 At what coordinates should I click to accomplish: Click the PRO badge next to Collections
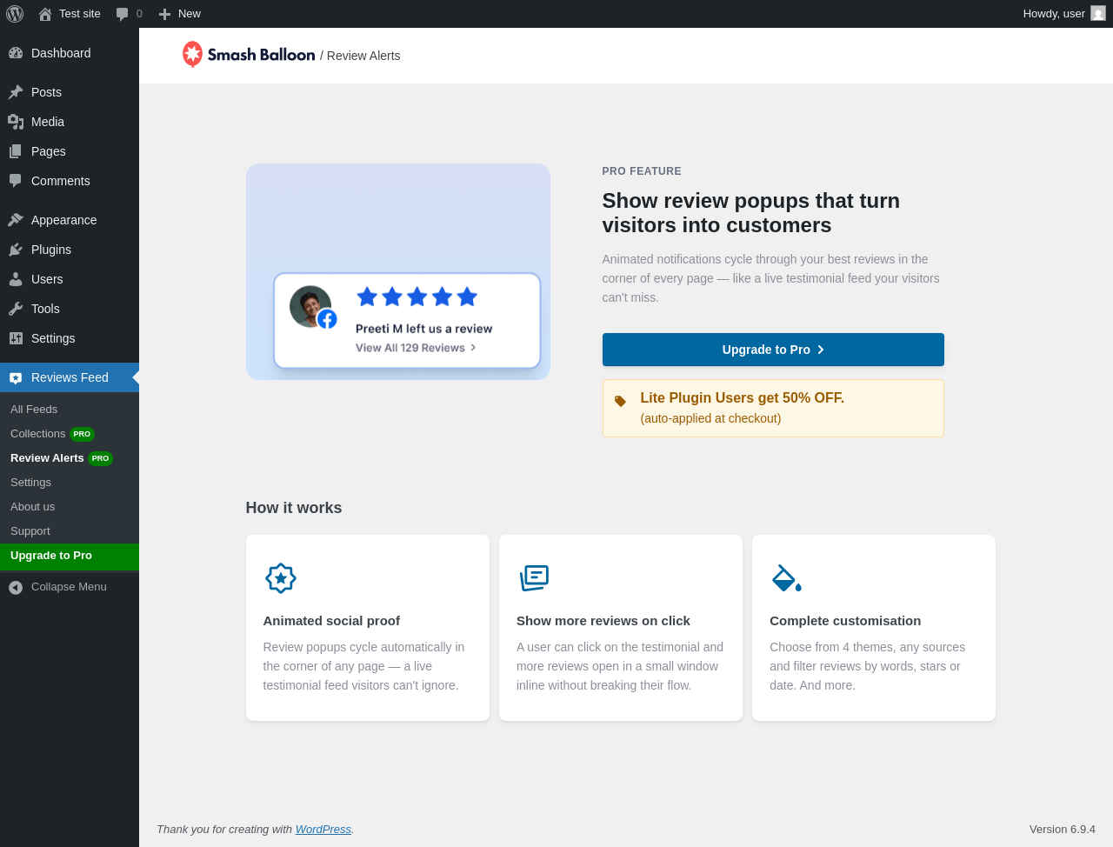click(x=82, y=434)
